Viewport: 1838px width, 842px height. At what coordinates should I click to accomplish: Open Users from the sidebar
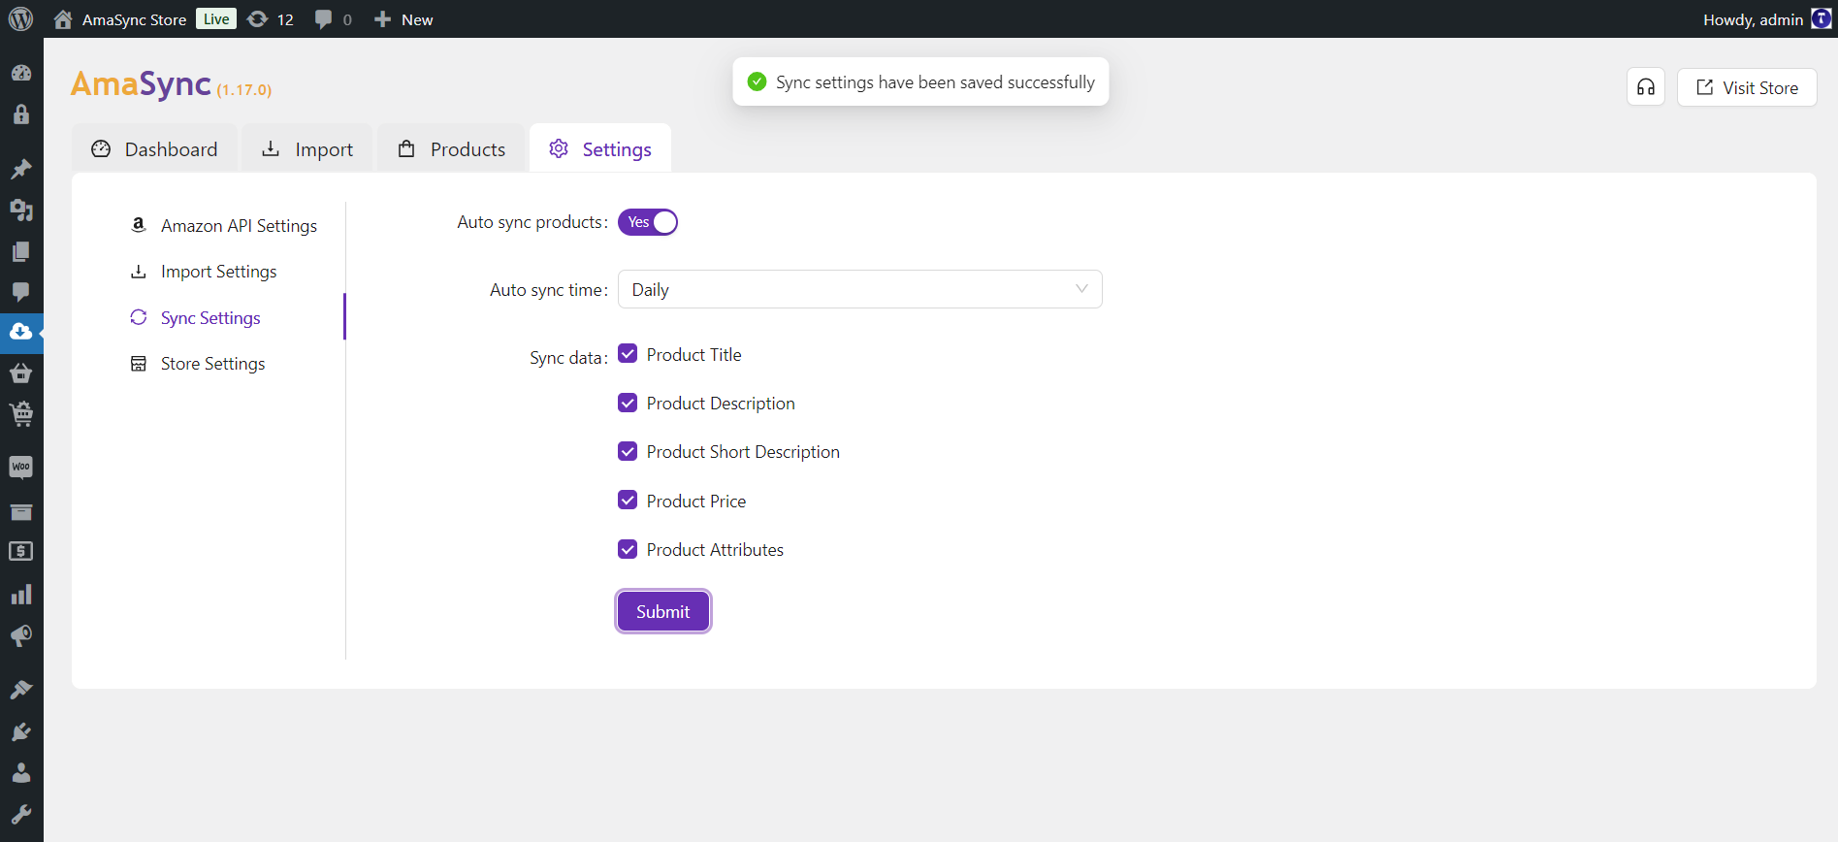tap(21, 773)
